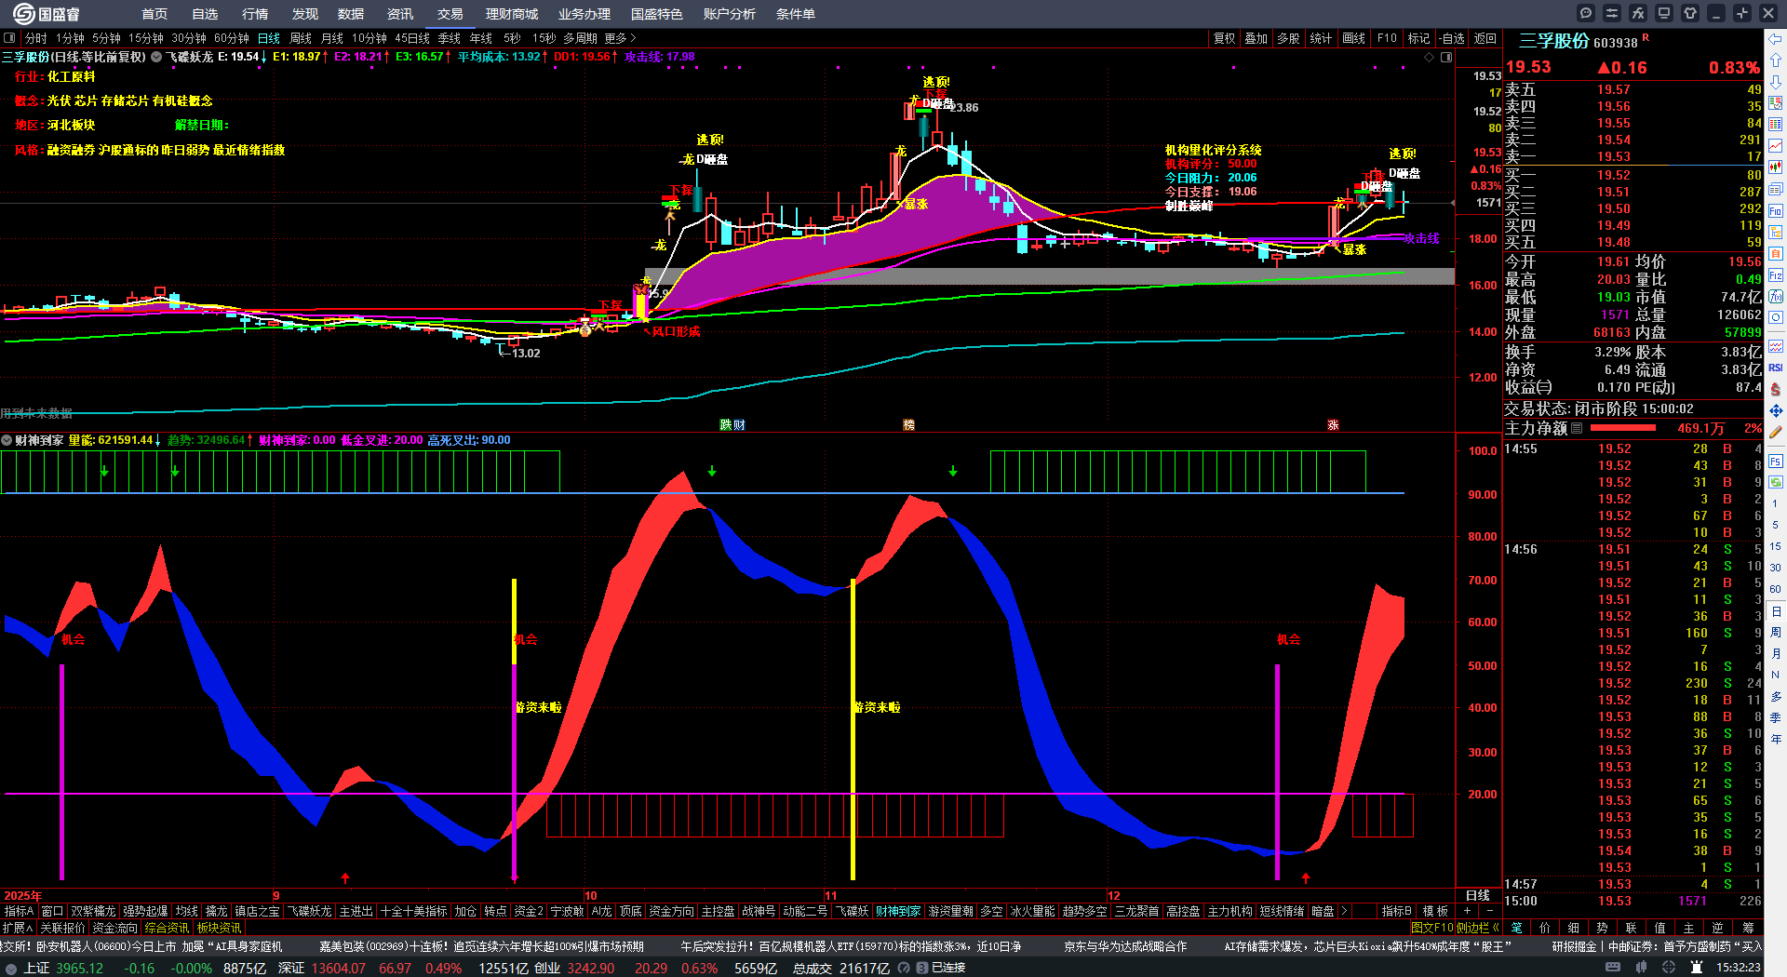The height and width of the screenshot is (977, 1787).
Task: Open the settings sliders icon
Action: 1612,13
